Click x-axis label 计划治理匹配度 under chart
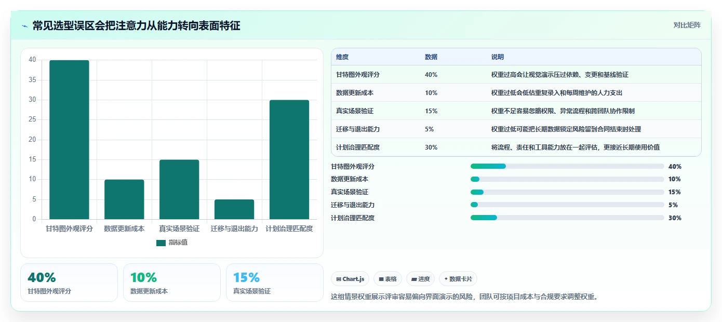 point(289,229)
